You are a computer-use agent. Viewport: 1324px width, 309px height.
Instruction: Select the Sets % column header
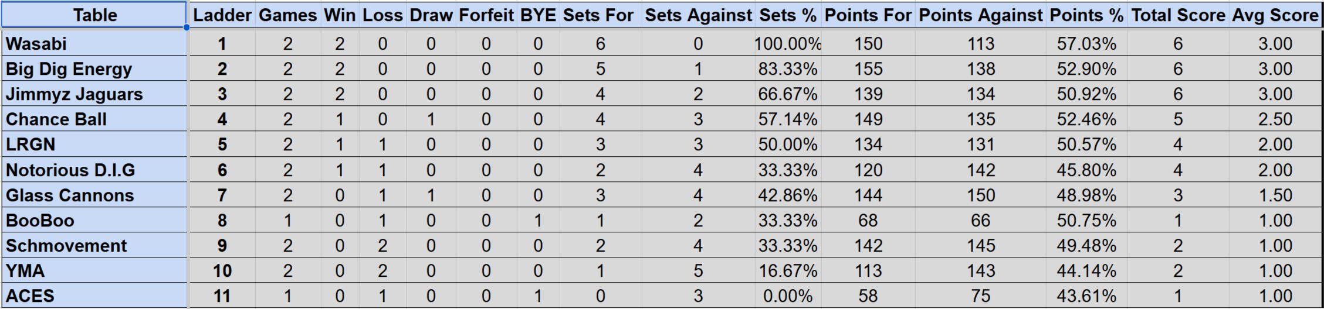[x=787, y=15]
